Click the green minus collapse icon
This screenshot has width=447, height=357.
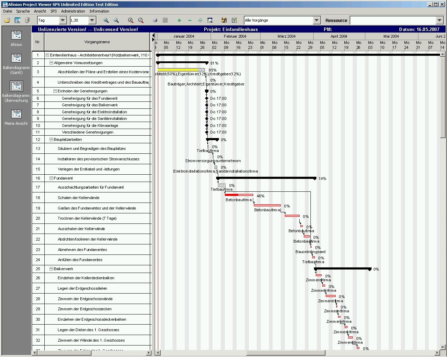point(190,21)
